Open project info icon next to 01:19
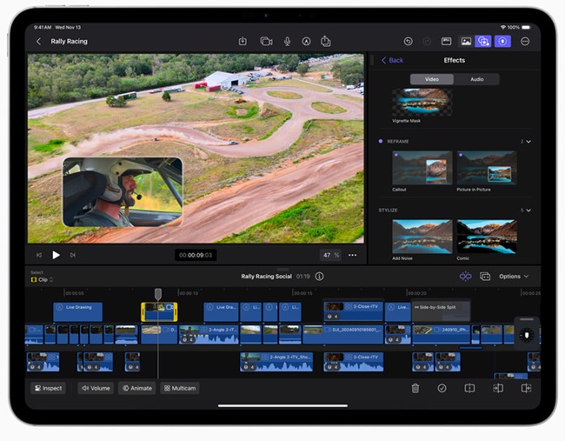 [x=320, y=277]
